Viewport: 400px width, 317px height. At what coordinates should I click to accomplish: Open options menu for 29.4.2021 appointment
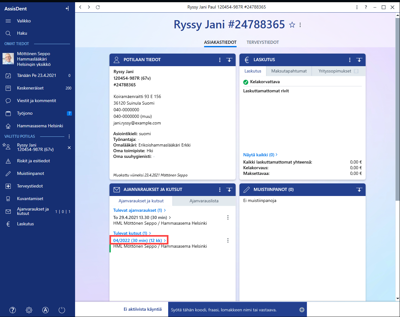(x=228, y=217)
